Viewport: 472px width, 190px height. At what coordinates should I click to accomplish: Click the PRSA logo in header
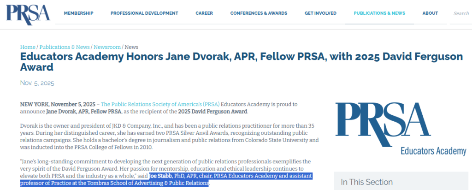28,12
